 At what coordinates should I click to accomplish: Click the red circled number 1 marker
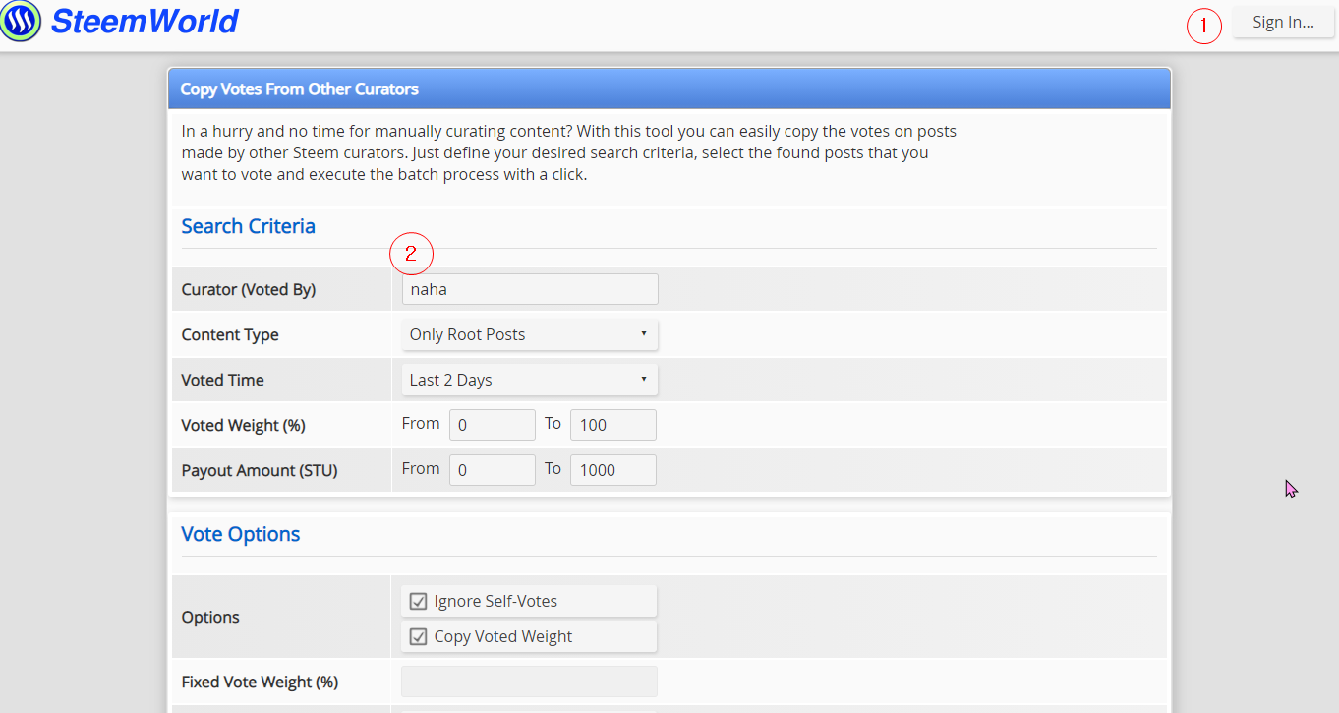1203,26
